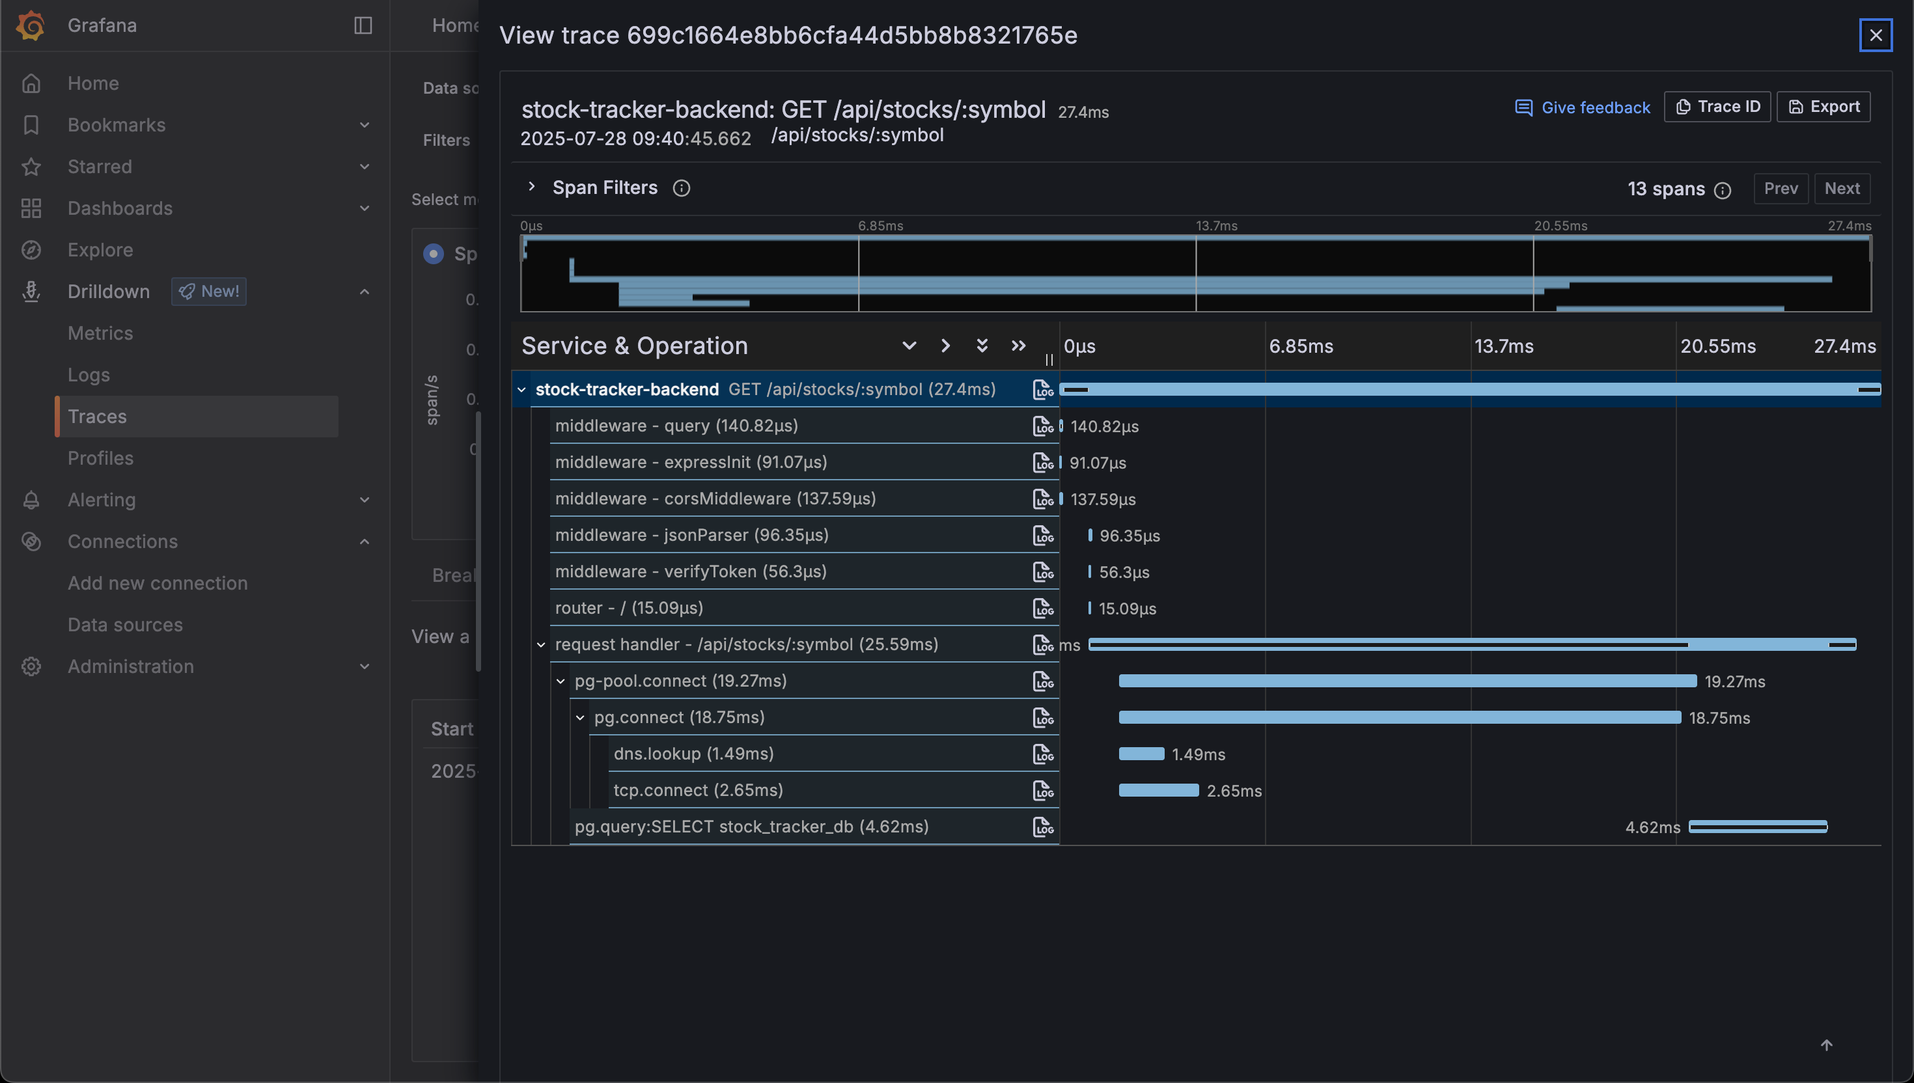This screenshot has width=1914, height=1083.
Task: Open logs for the router span
Action: (x=1043, y=609)
